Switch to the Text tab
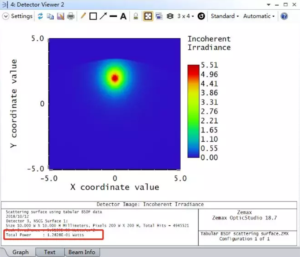 (x=50, y=252)
